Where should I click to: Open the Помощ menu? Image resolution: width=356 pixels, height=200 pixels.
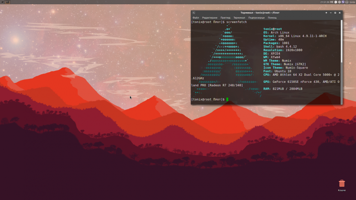coord(272,18)
